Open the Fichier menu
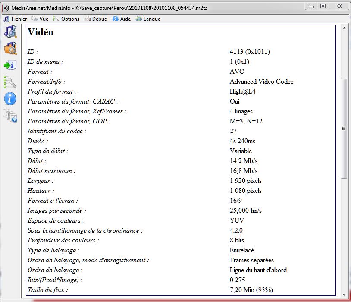Viewport: 351px width, 302px height. [16, 19]
